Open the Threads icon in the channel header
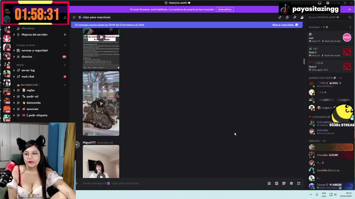Screen dimensions: 355x199 (x=280, y=17)
